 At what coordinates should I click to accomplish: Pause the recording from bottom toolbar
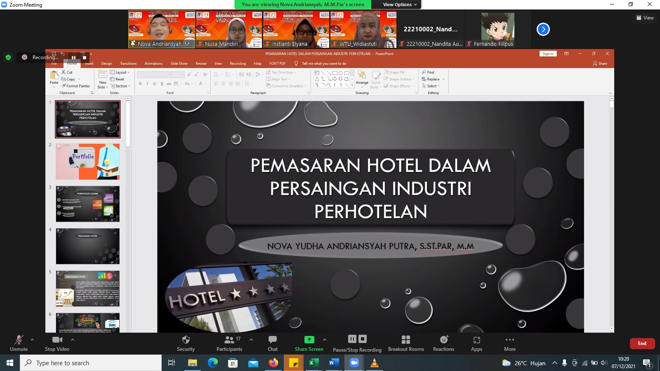pos(352,339)
